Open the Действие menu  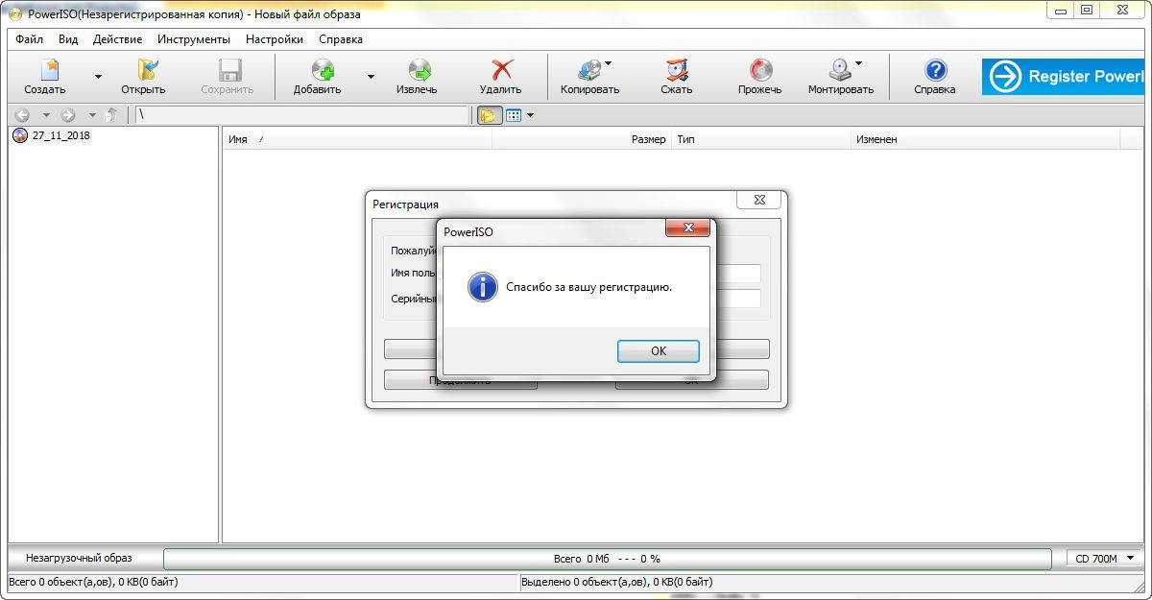(117, 39)
